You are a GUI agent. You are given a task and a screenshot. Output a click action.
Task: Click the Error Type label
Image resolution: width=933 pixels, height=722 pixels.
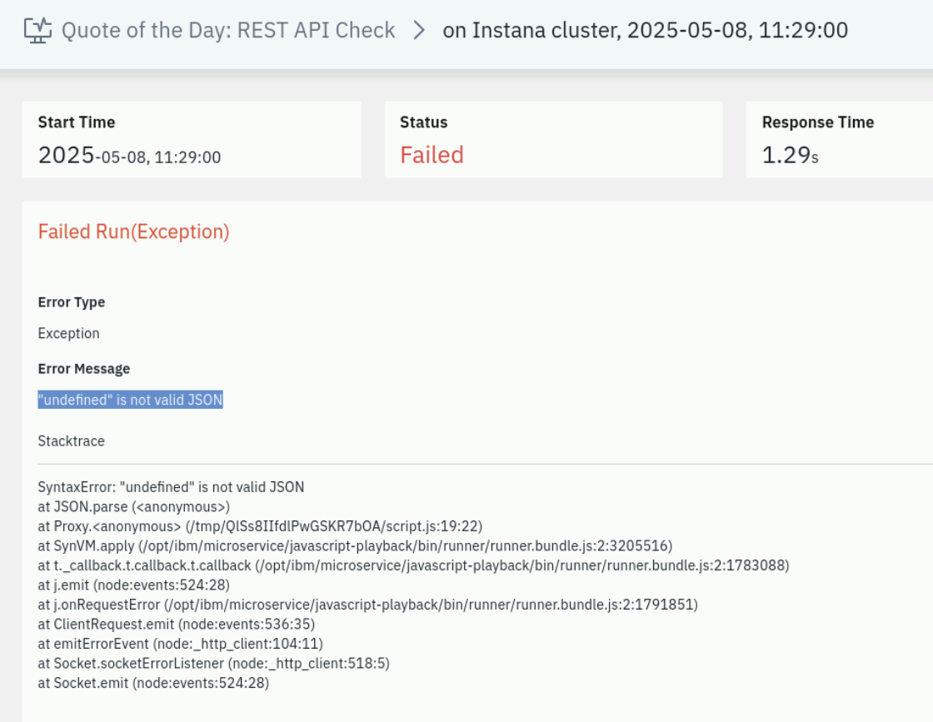click(72, 302)
